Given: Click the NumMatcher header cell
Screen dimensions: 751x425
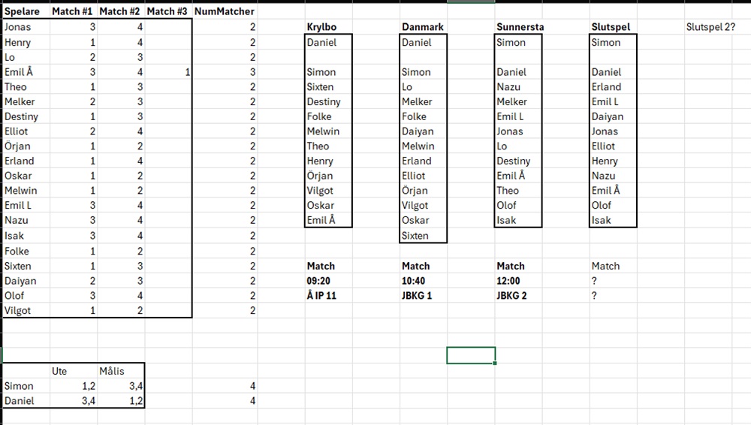Looking at the screenshot, I should [x=225, y=11].
